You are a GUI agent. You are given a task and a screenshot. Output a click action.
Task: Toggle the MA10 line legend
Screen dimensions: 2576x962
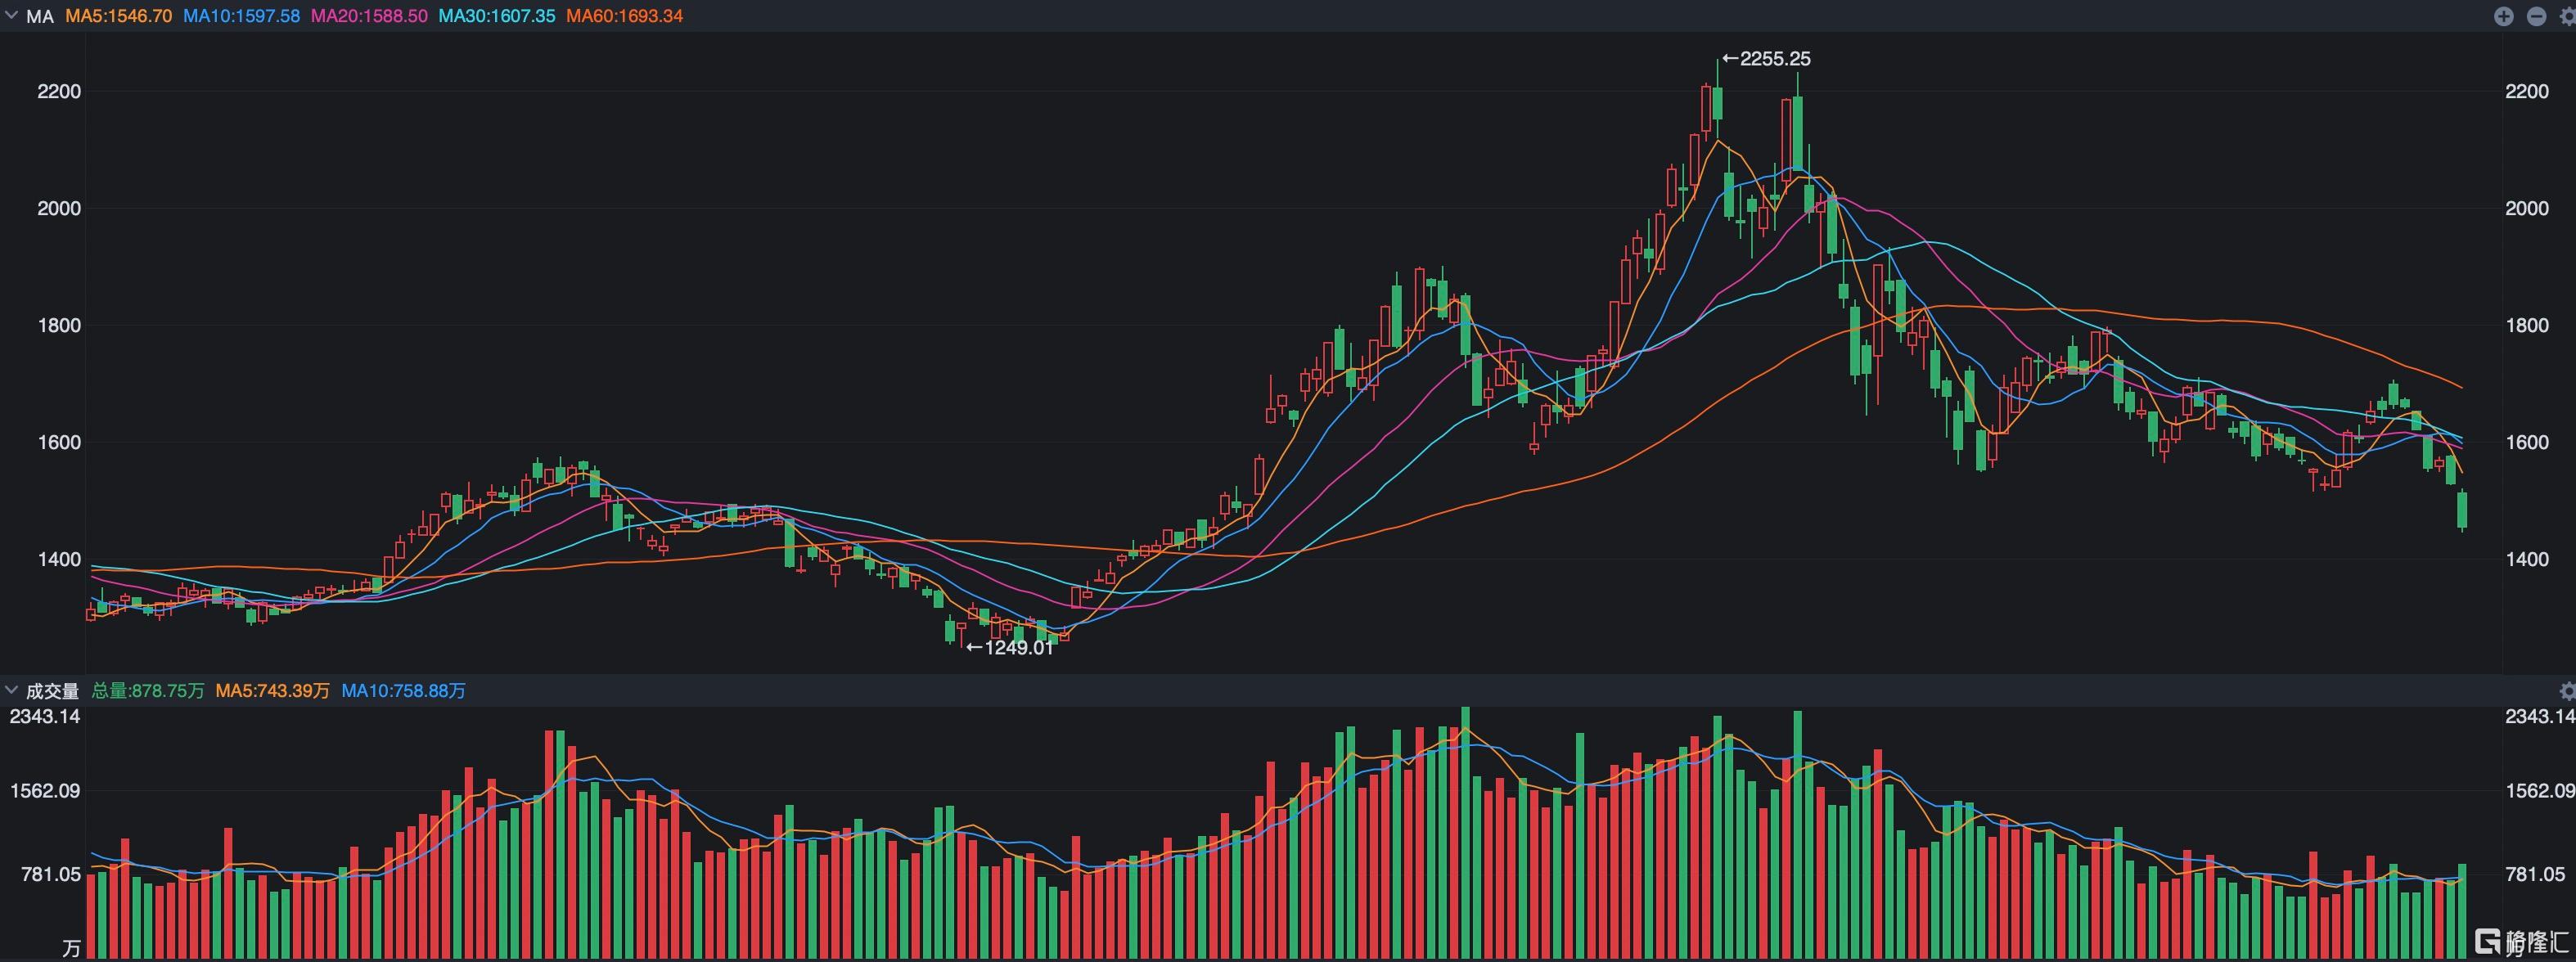[x=241, y=16]
